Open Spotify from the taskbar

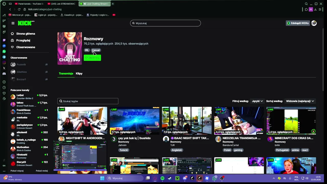[x=162, y=178]
